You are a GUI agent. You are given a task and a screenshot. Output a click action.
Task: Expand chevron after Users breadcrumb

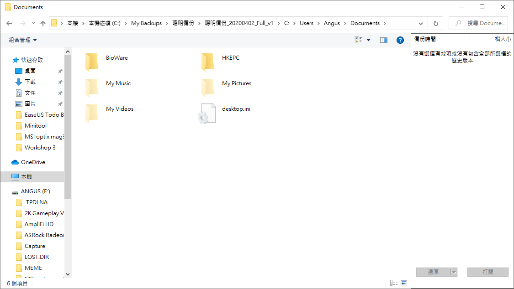318,23
